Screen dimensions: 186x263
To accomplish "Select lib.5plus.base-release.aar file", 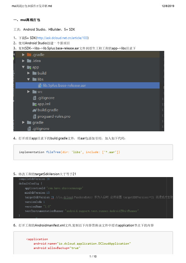I will [87, 85].
